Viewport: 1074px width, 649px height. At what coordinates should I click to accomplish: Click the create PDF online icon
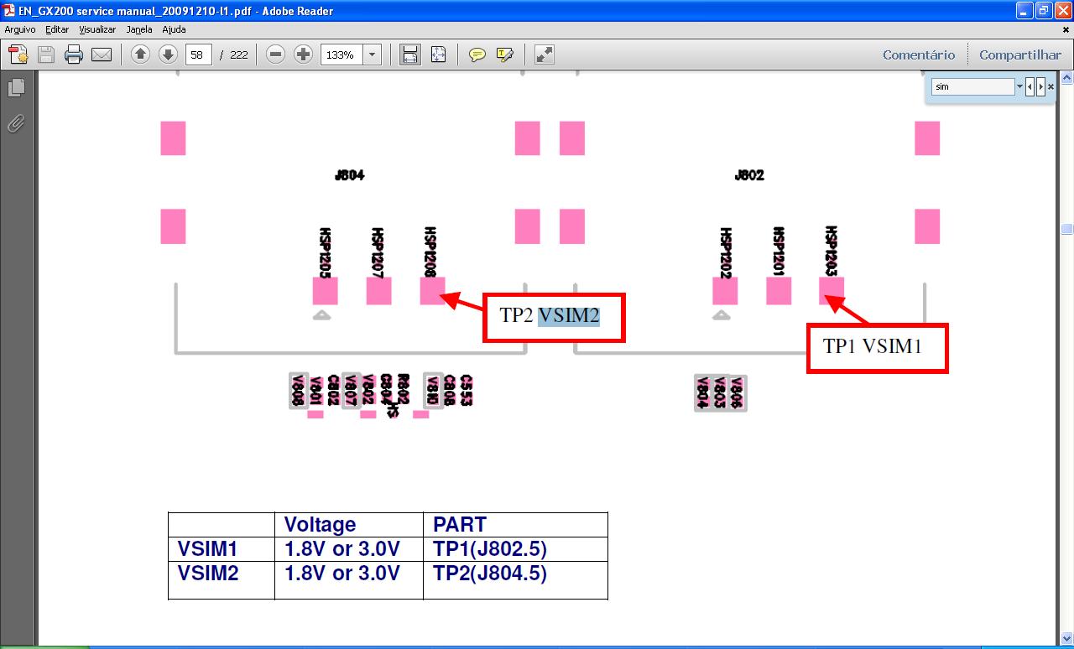coord(18,55)
